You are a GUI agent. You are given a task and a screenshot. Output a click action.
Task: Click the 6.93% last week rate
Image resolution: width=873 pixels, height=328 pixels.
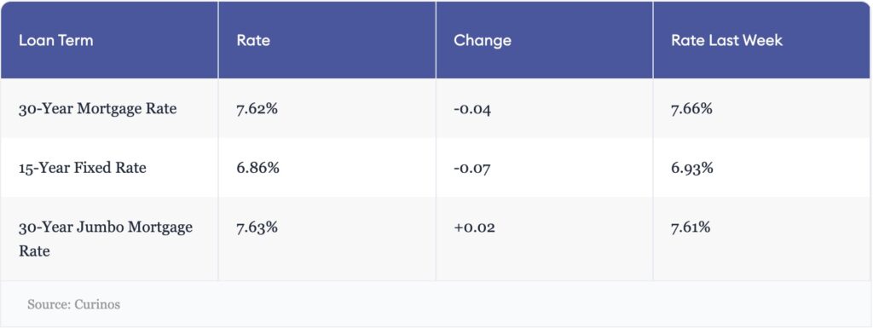pyautogui.click(x=692, y=168)
